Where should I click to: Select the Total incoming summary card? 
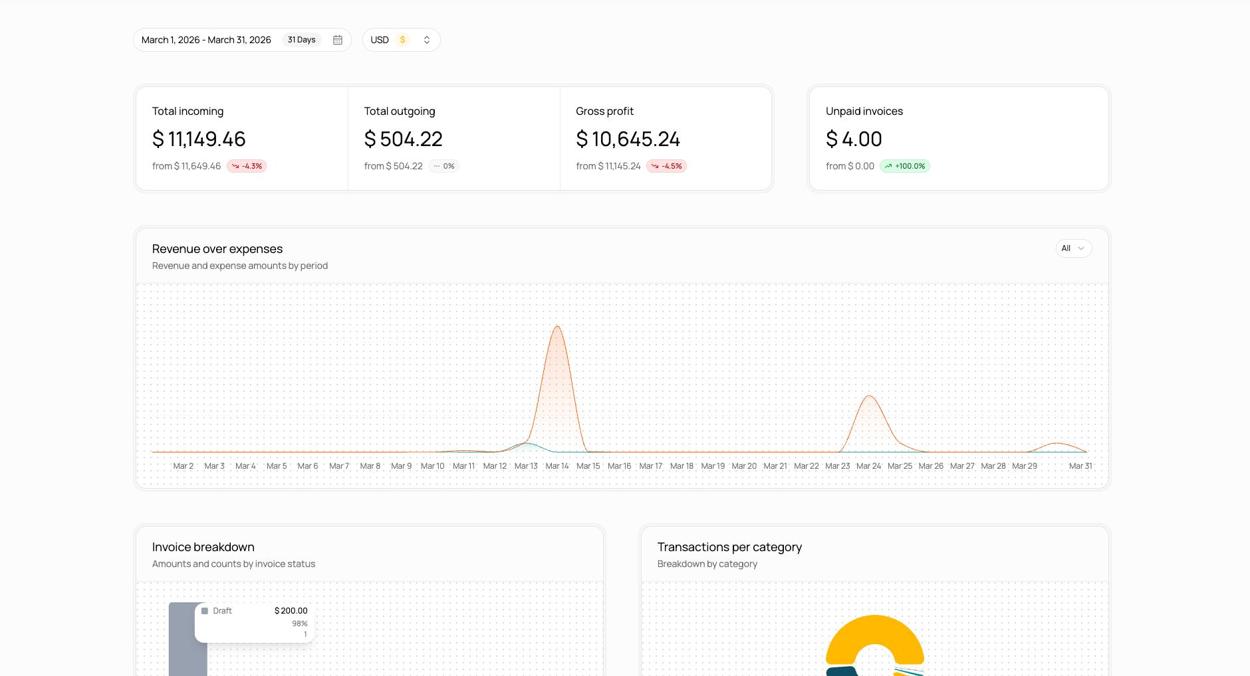[x=241, y=139]
